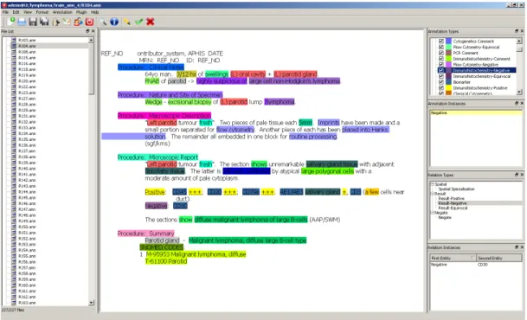Screen dimensions: 527x320
Task: Click the File List scroll up arrow
Action: [x=92, y=40]
